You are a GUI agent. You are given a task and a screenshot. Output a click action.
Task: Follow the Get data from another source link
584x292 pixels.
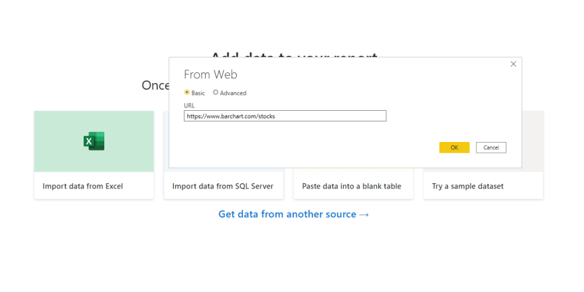tap(293, 214)
